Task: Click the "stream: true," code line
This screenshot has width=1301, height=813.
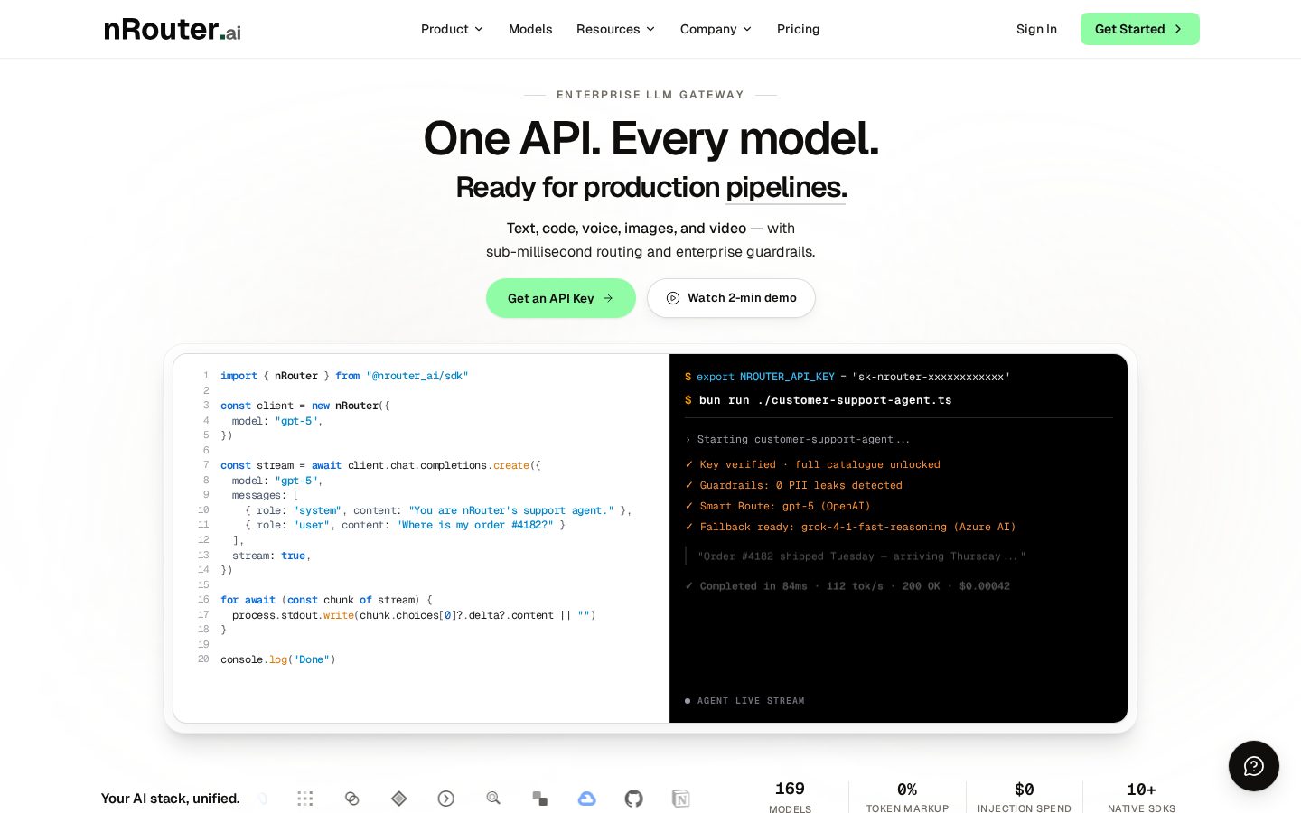Action: click(271, 556)
